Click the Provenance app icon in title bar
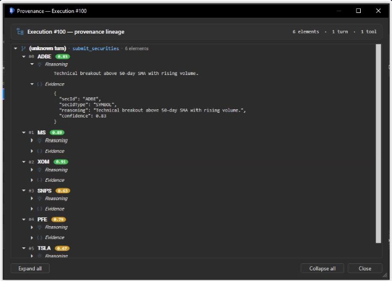The image size is (392, 281). pyautogui.click(x=12, y=11)
